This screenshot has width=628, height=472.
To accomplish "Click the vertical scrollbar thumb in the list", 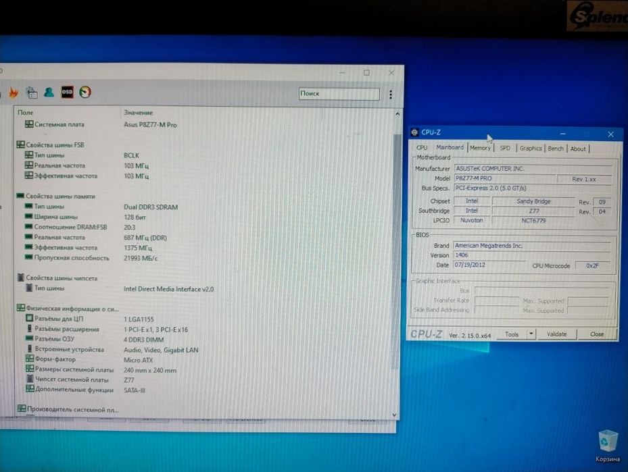I will pos(397,252).
